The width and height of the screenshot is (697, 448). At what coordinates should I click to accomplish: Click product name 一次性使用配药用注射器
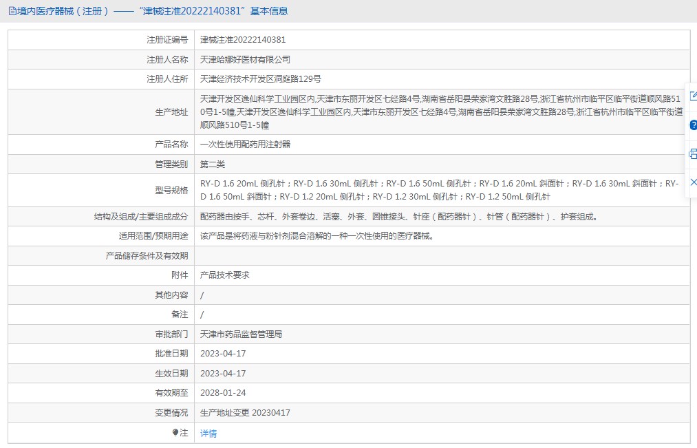(x=245, y=145)
